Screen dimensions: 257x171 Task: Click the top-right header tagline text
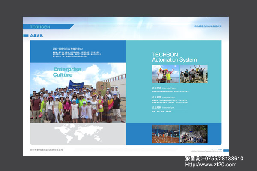pos(208,26)
